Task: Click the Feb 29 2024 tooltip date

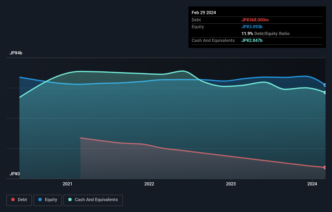Action: [204, 12]
